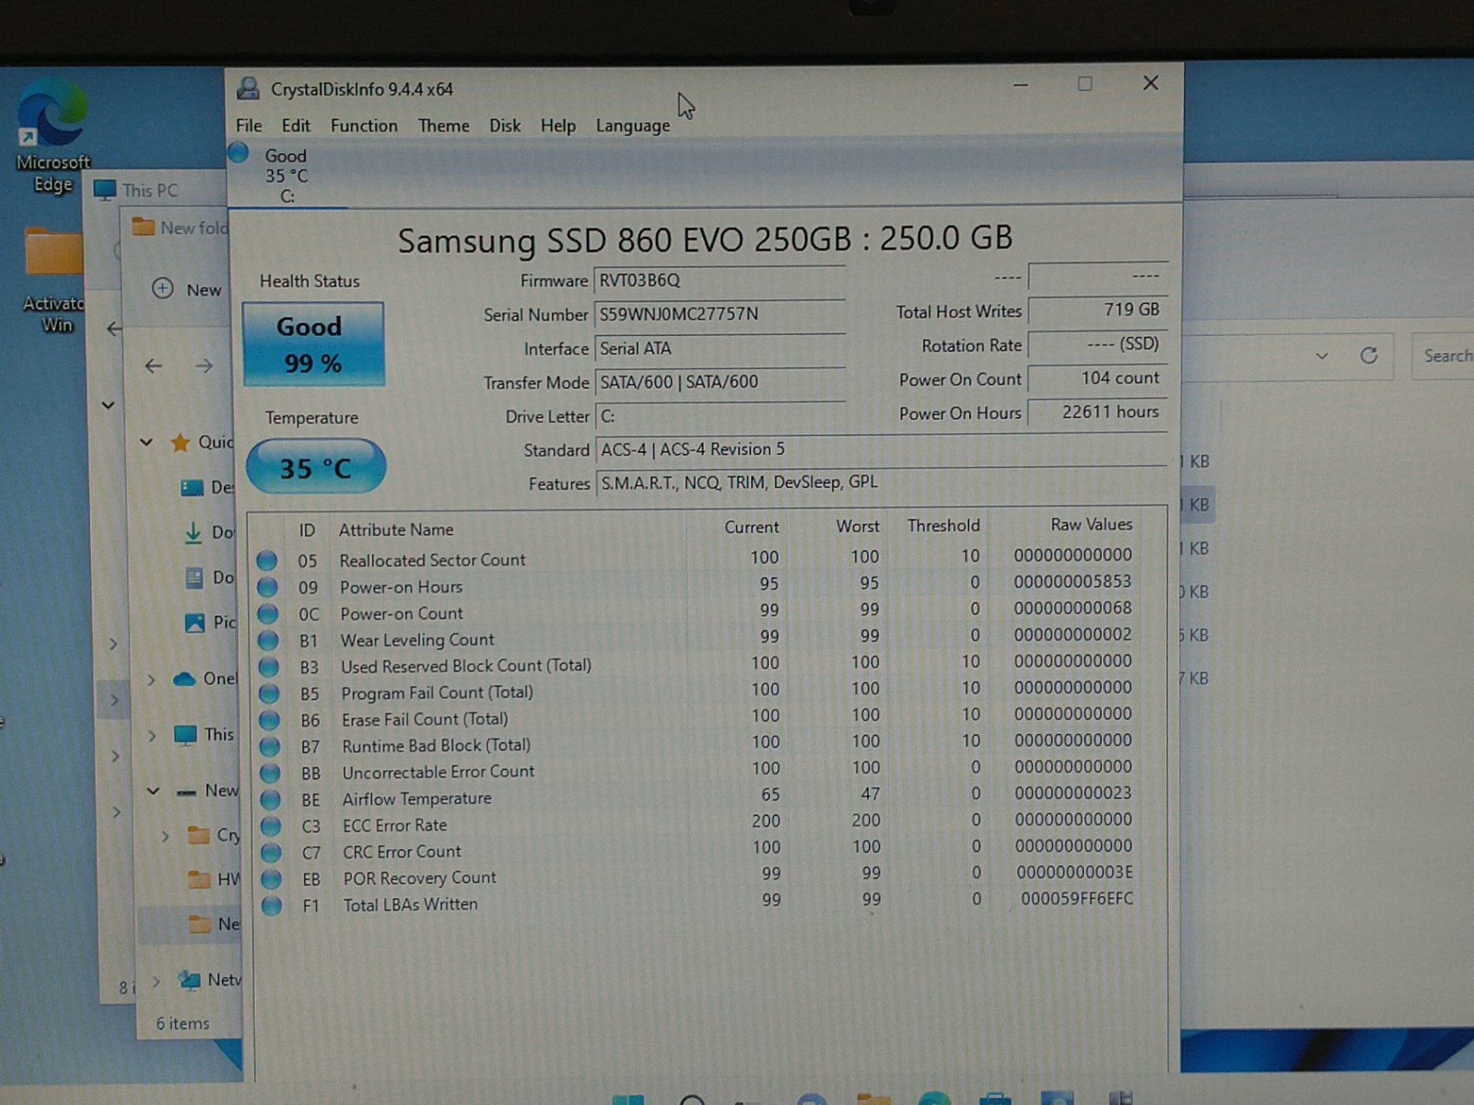Click the Serial Number field
Image resolution: width=1474 pixels, height=1105 pixels.
[719, 315]
